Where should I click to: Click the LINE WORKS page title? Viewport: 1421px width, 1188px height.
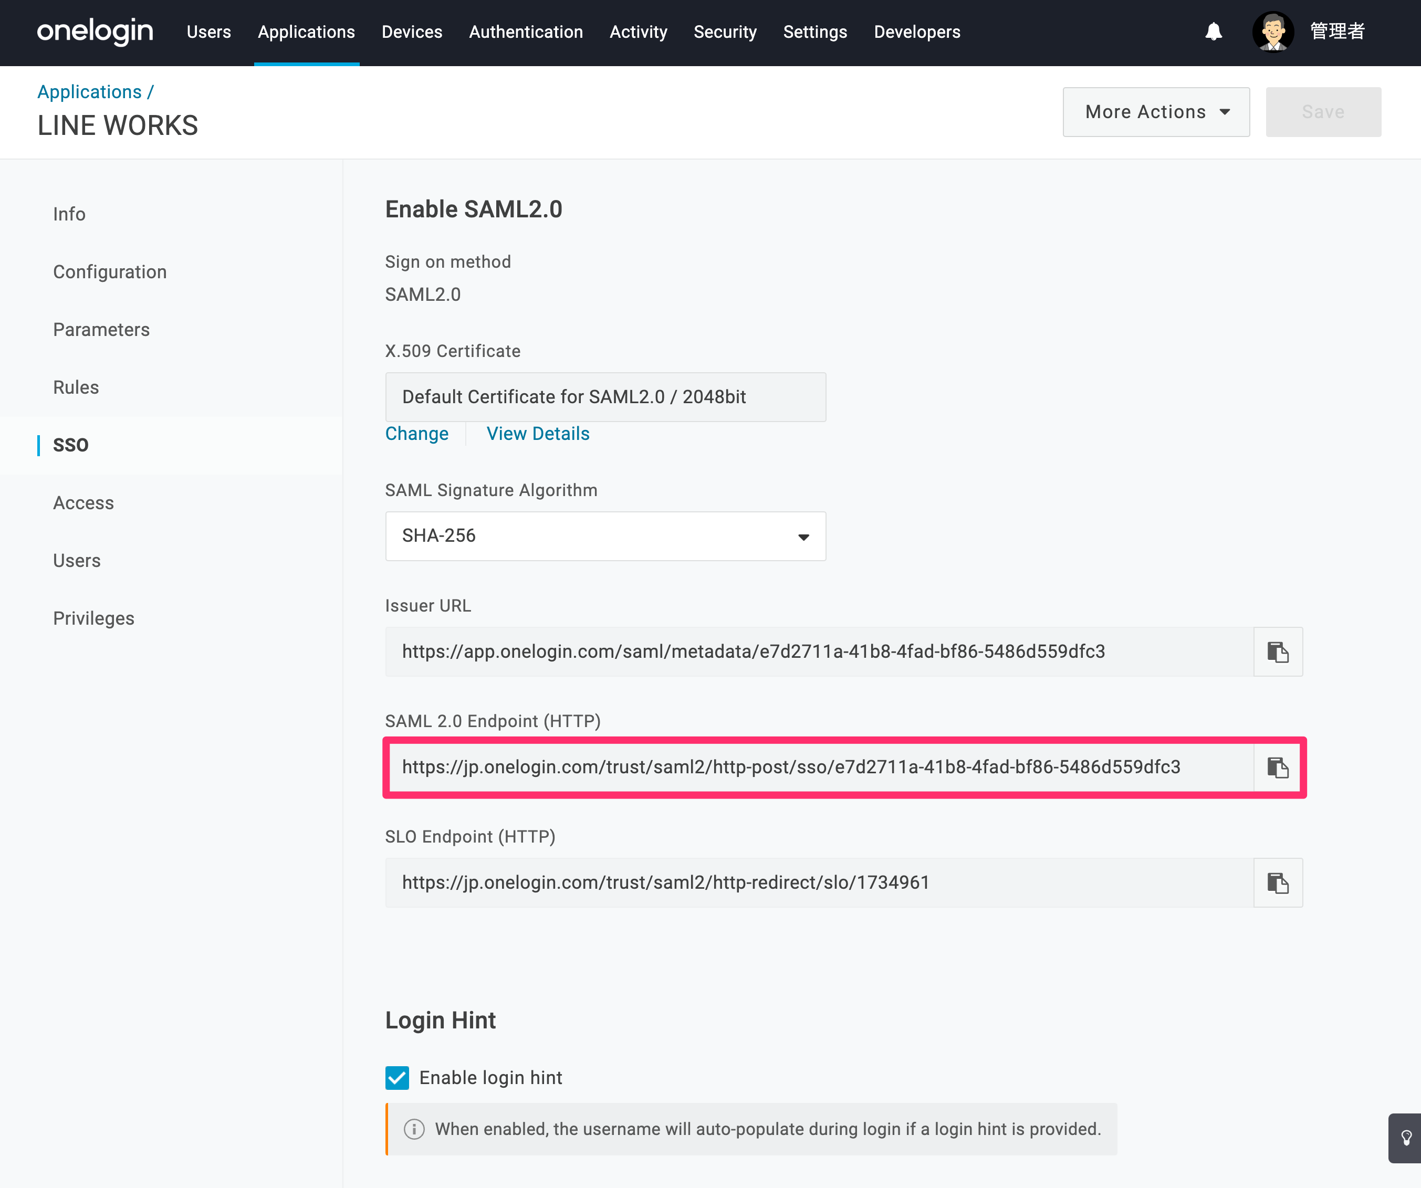point(118,126)
